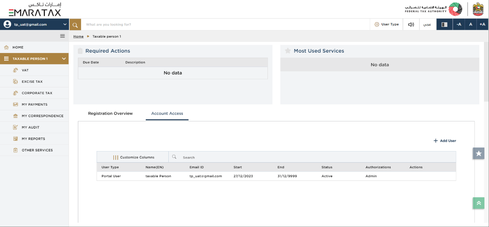Click the Required Actions clipboard icon
The width and height of the screenshot is (489, 227).
(80, 51)
